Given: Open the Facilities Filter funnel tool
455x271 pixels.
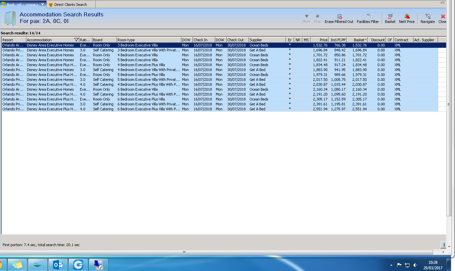Looking at the screenshot, I should click(x=368, y=19).
